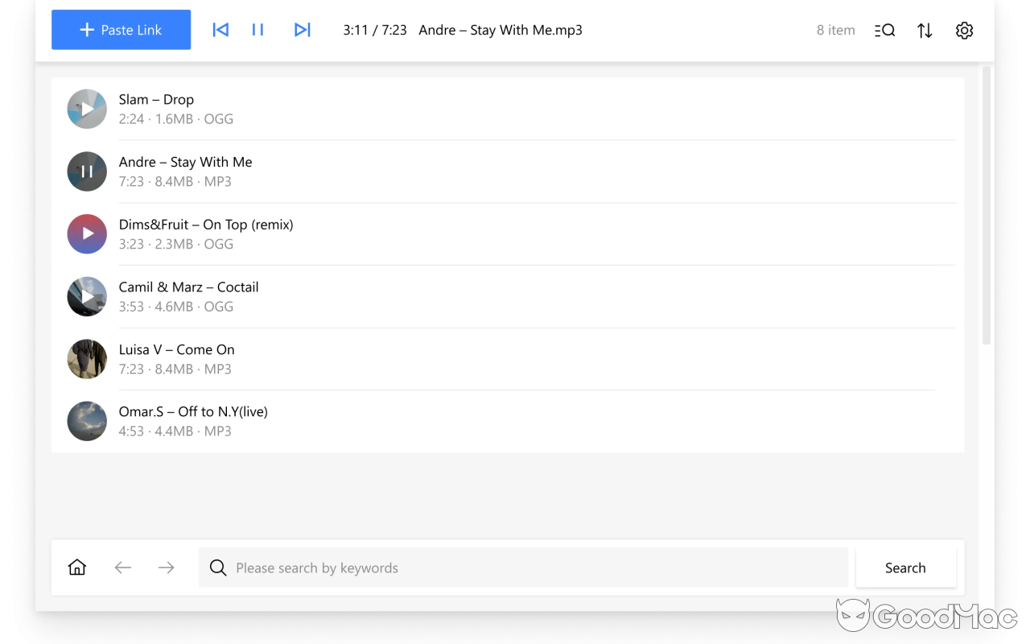
Task: Open the settings gear
Action: coord(964,30)
